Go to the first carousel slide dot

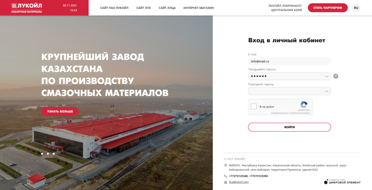click(42, 154)
